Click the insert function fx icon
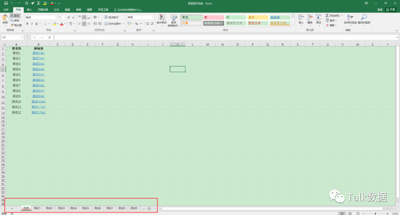This screenshot has height=215, width=400. pos(50,37)
